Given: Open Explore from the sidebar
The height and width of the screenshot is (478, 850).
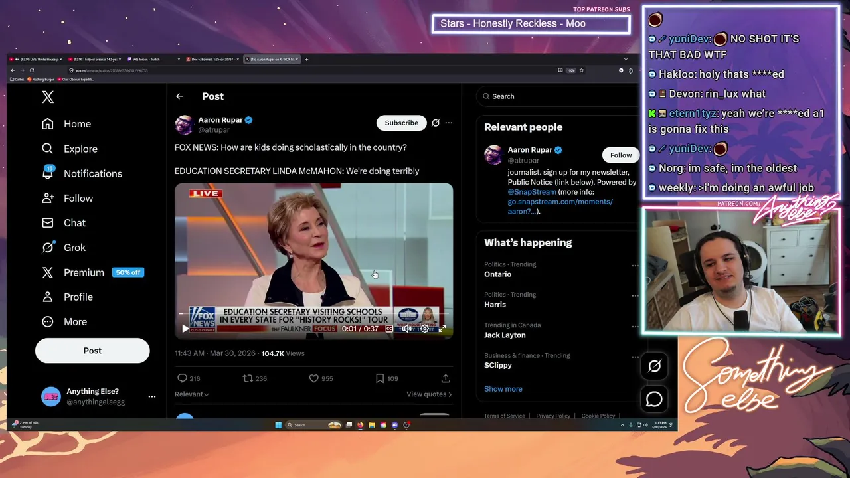Looking at the screenshot, I should [69, 149].
